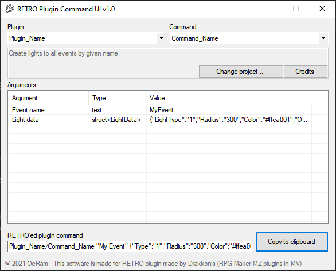Image resolution: width=336 pixels, height=271 pixels.
Task: Close the RETRO Plugin Command window
Action: 322,9
